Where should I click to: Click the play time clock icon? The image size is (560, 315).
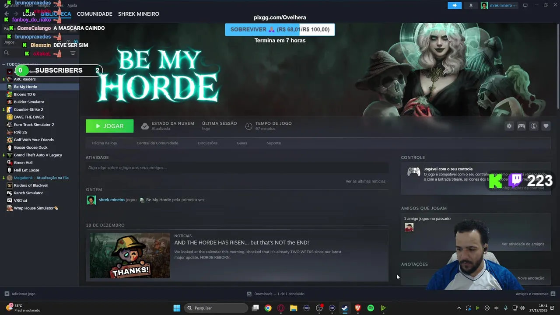(x=248, y=126)
